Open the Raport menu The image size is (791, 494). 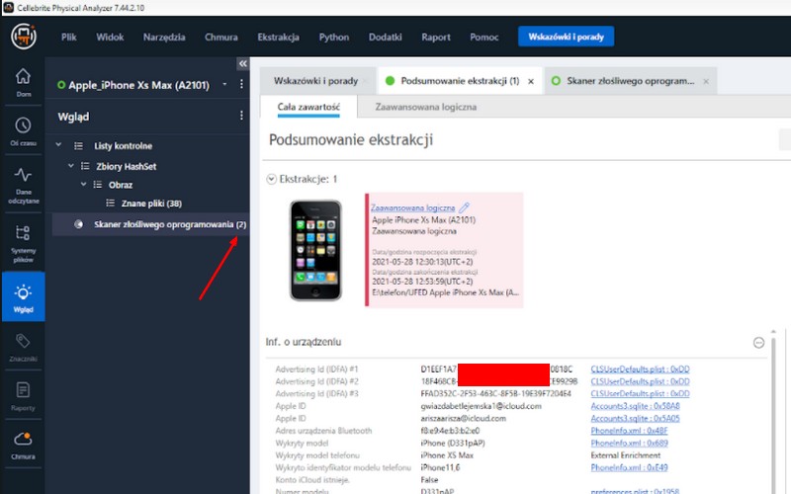tap(436, 37)
